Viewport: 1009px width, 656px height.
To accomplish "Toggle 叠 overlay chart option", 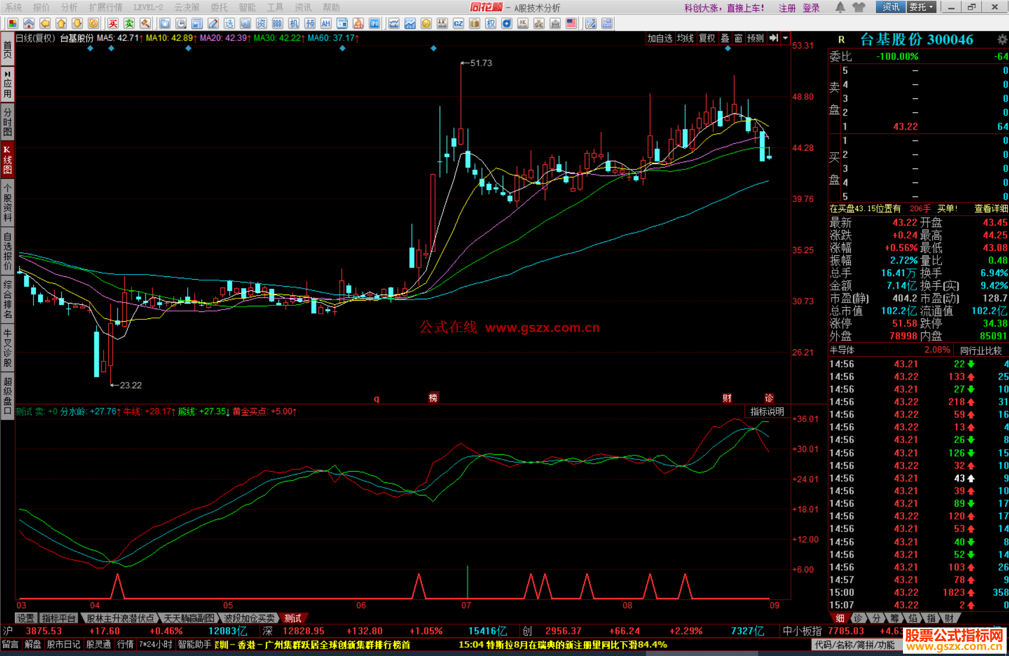I will (725, 38).
